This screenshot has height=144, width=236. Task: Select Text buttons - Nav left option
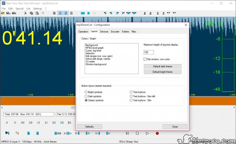(x=131, y=96)
